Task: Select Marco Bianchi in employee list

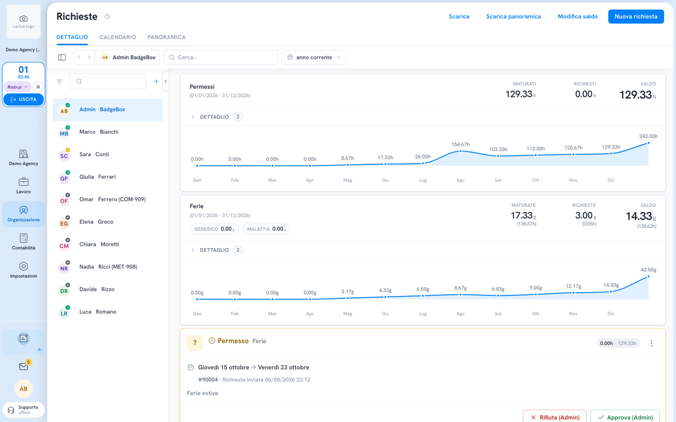Action: 108,132
